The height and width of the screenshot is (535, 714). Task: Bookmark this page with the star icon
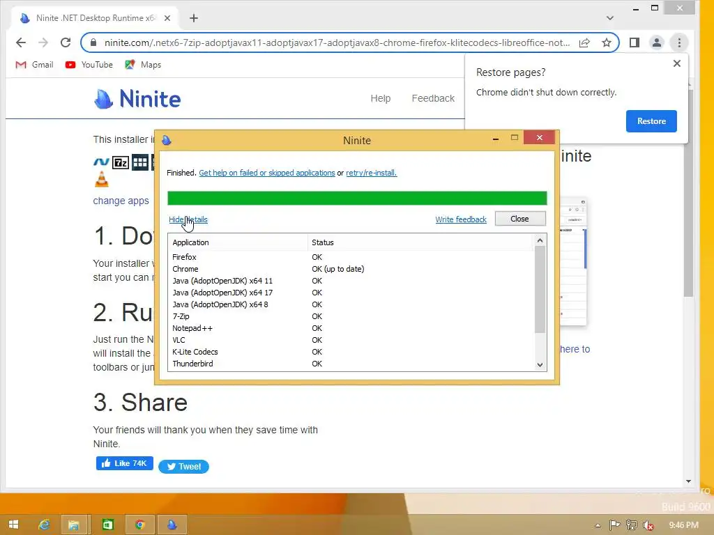[x=607, y=42]
